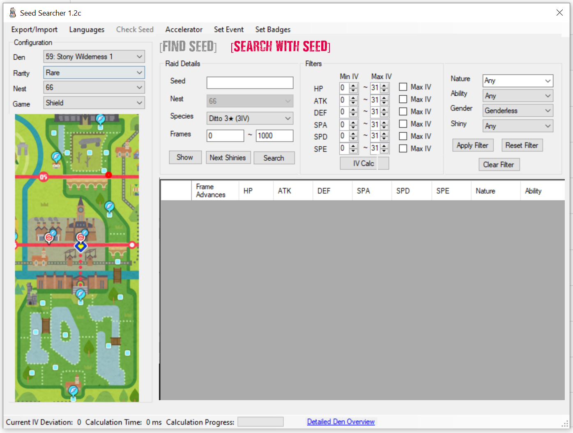Viewport: 573px width, 433px height.
Task: Open the Species dropdown showing Ditto 3★
Action: point(250,118)
